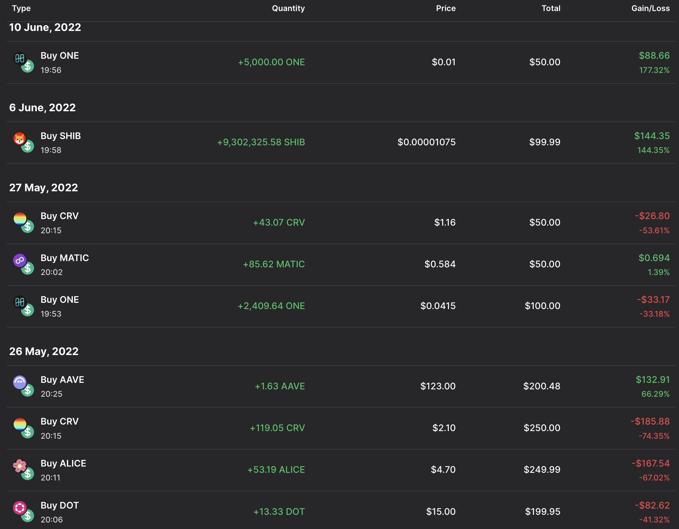Click the CRV coin icon on 26 May

pyautogui.click(x=20, y=424)
